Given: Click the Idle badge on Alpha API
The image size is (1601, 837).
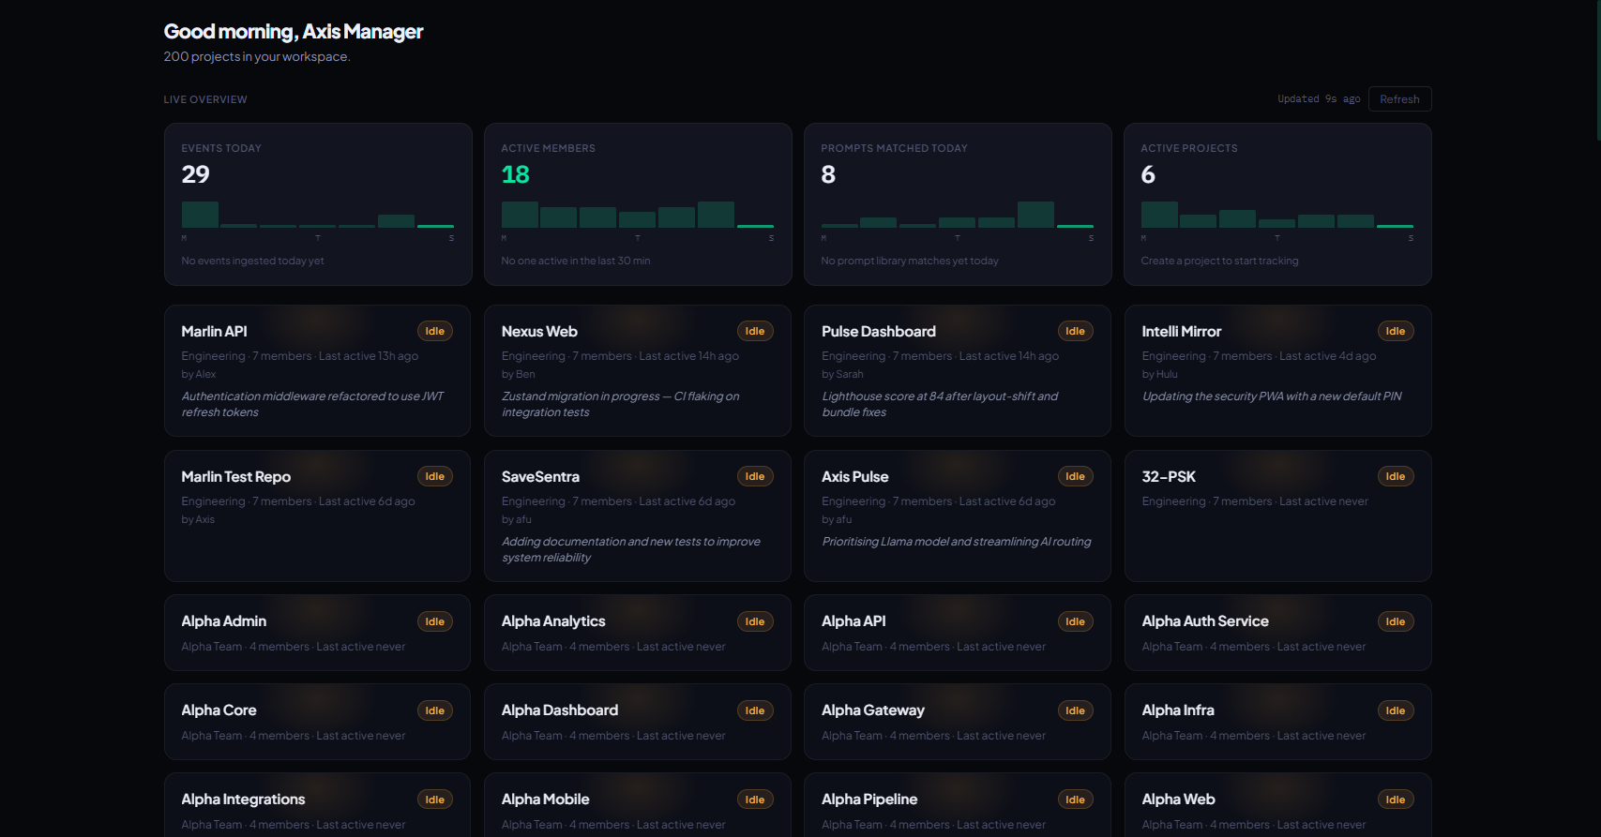Looking at the screenshot, I should 1075,621.
